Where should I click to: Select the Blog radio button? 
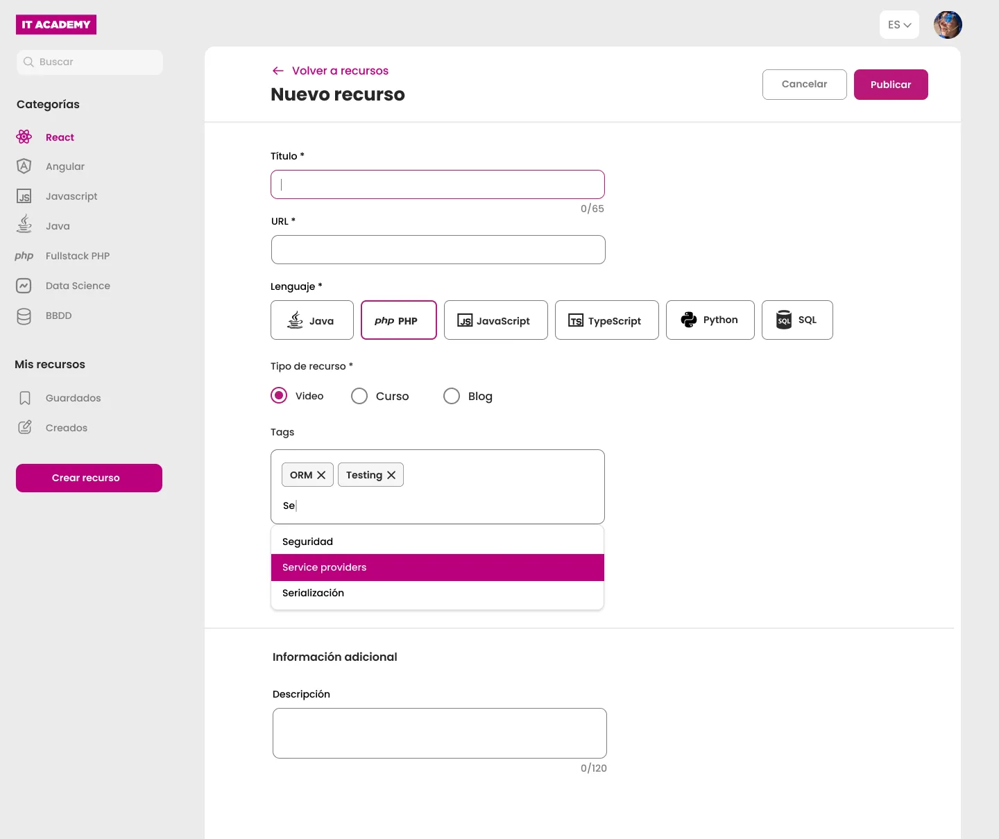(x=452, y=396)
